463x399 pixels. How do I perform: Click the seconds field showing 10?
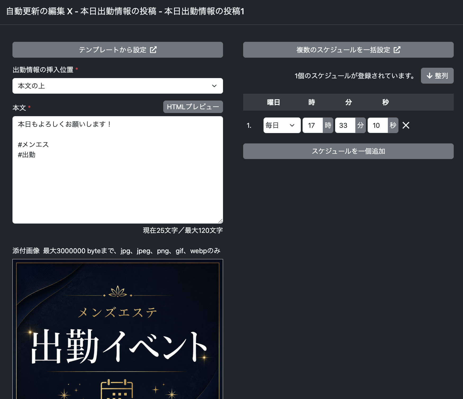[378, 125]
